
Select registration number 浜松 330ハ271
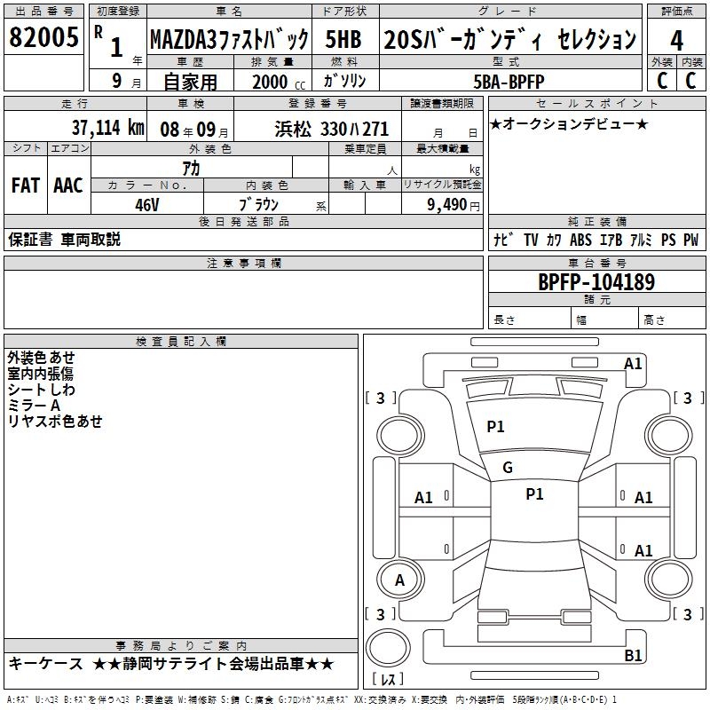point(331,130)
